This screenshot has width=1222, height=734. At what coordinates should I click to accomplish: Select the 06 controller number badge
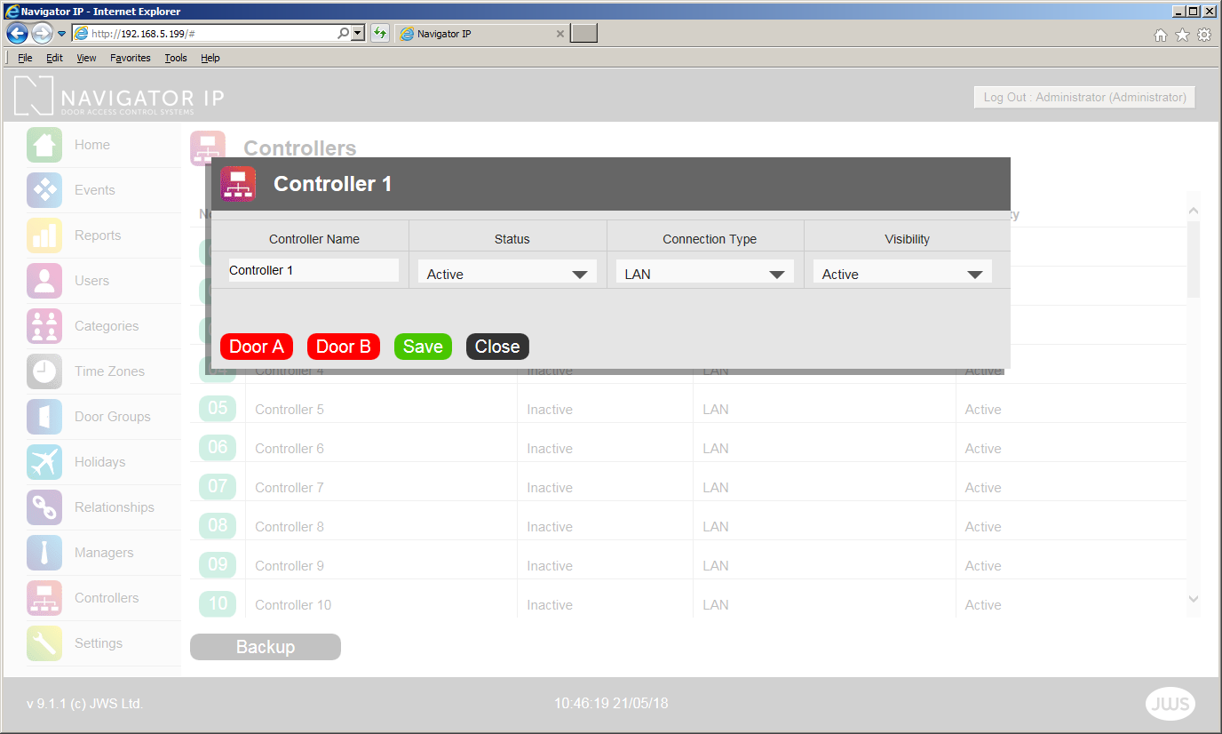point(218,448)
